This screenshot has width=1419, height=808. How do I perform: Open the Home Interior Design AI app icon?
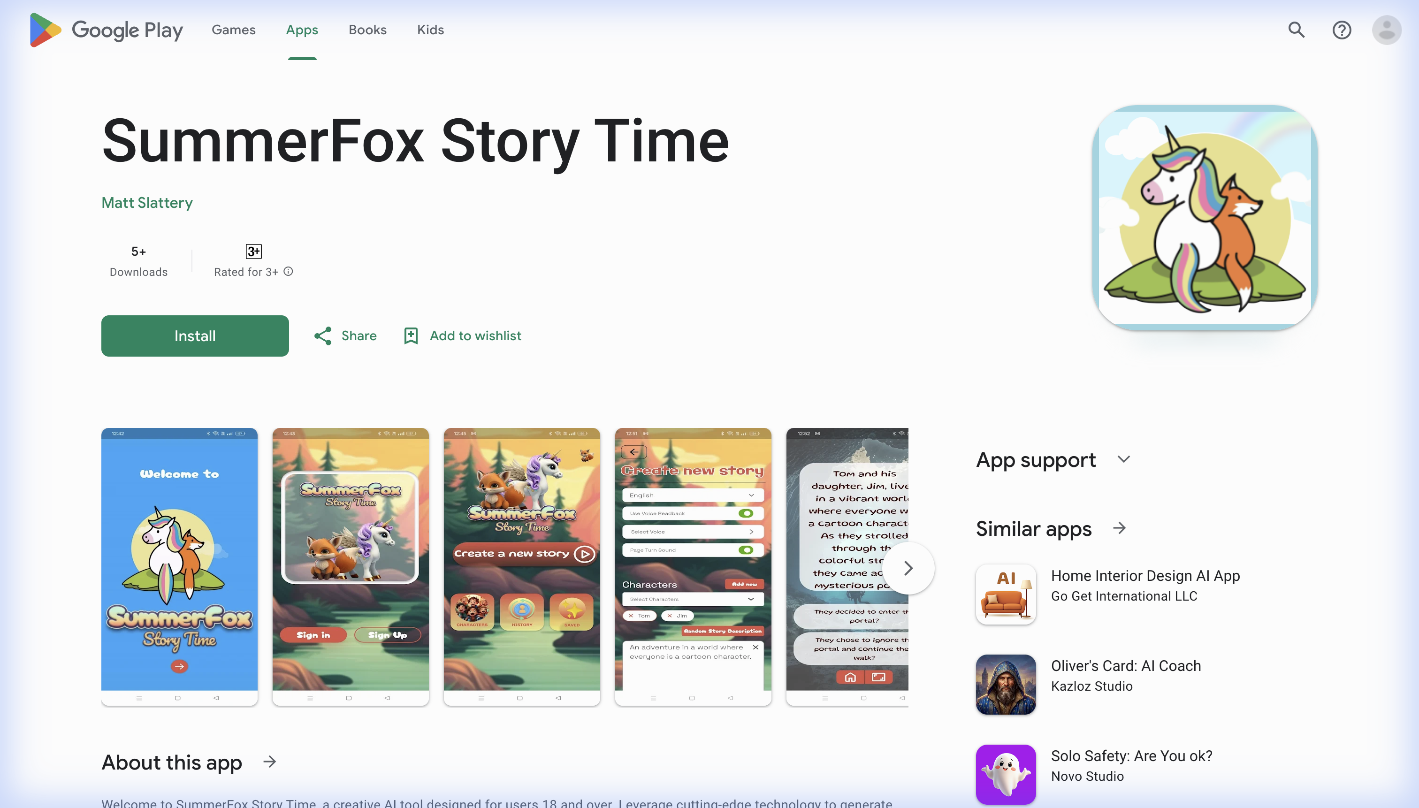point(1006,595)
